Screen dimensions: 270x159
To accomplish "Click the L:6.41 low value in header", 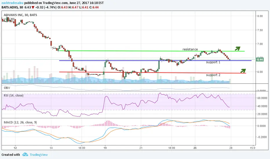I will coord(83,8).
